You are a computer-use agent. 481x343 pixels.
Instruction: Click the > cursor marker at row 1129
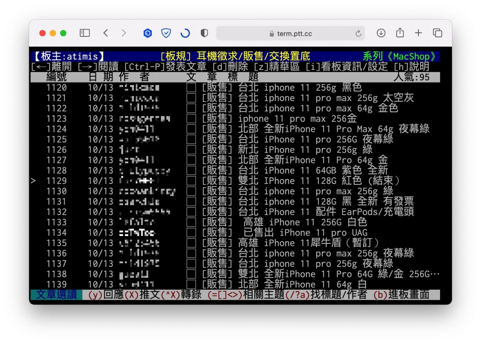[33, 181]
